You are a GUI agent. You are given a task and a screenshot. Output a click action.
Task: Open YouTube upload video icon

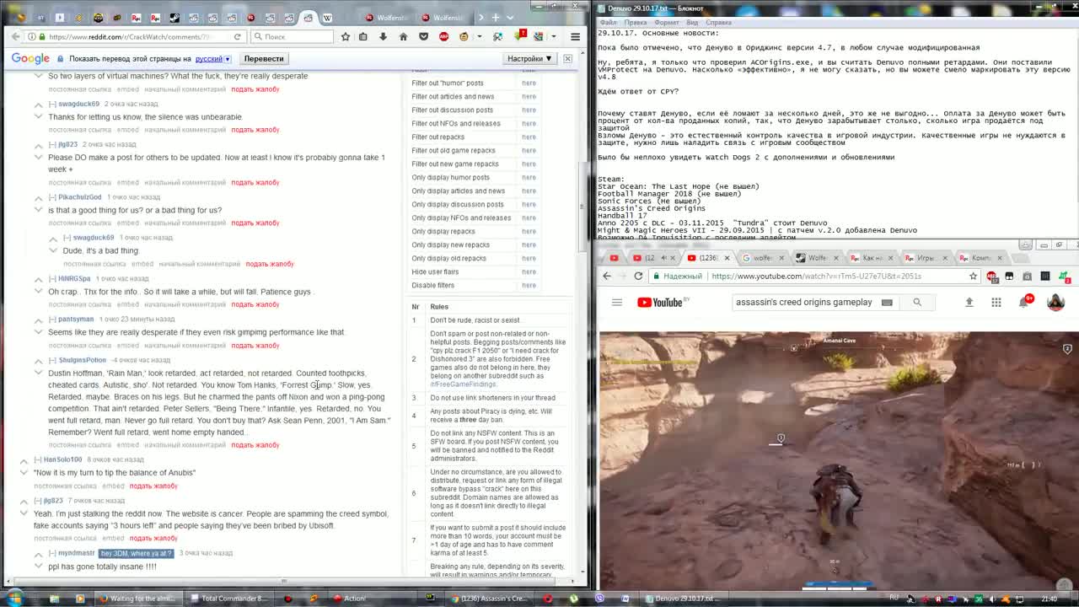969,302
